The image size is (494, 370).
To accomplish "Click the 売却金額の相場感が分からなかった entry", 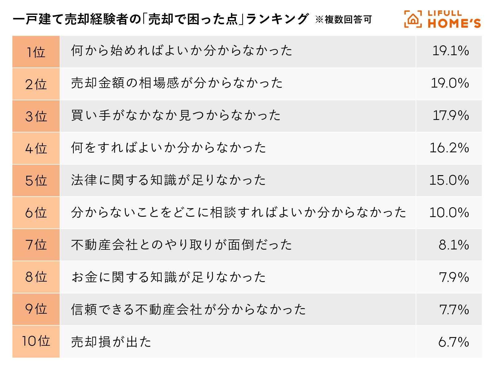I will 177,83.
